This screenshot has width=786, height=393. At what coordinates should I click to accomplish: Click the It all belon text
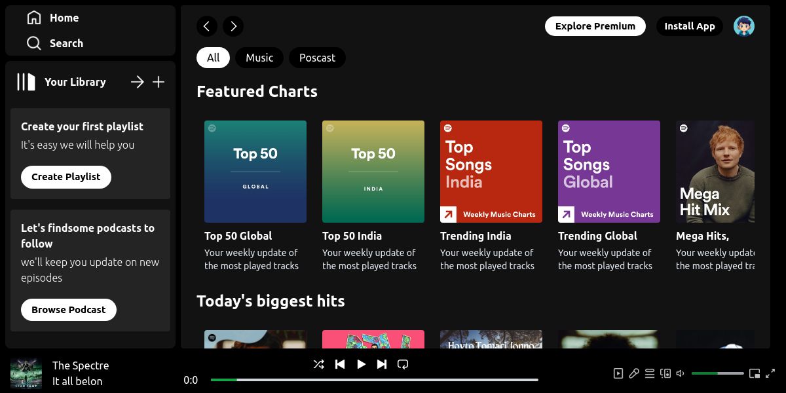(77, 381)
